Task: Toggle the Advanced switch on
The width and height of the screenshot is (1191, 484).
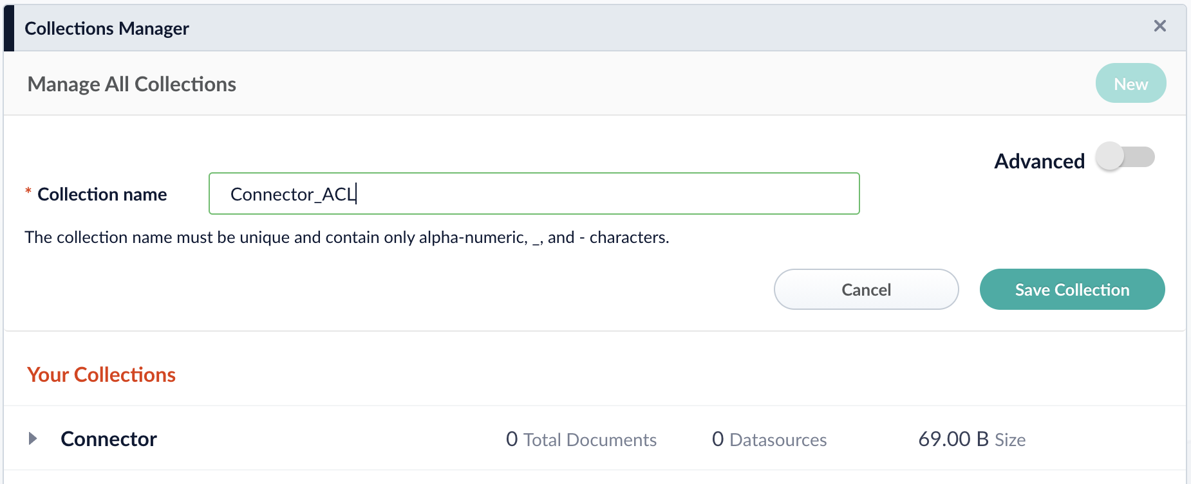Action: point(1125,157)
